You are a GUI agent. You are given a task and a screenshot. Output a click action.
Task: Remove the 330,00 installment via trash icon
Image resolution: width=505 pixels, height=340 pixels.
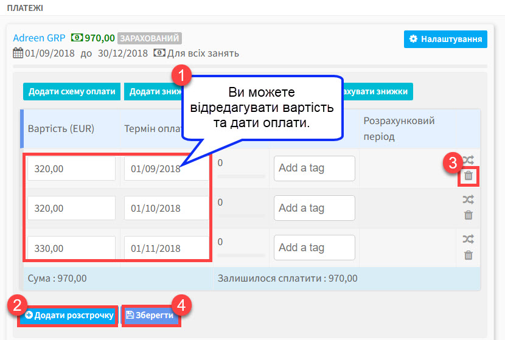468,255
